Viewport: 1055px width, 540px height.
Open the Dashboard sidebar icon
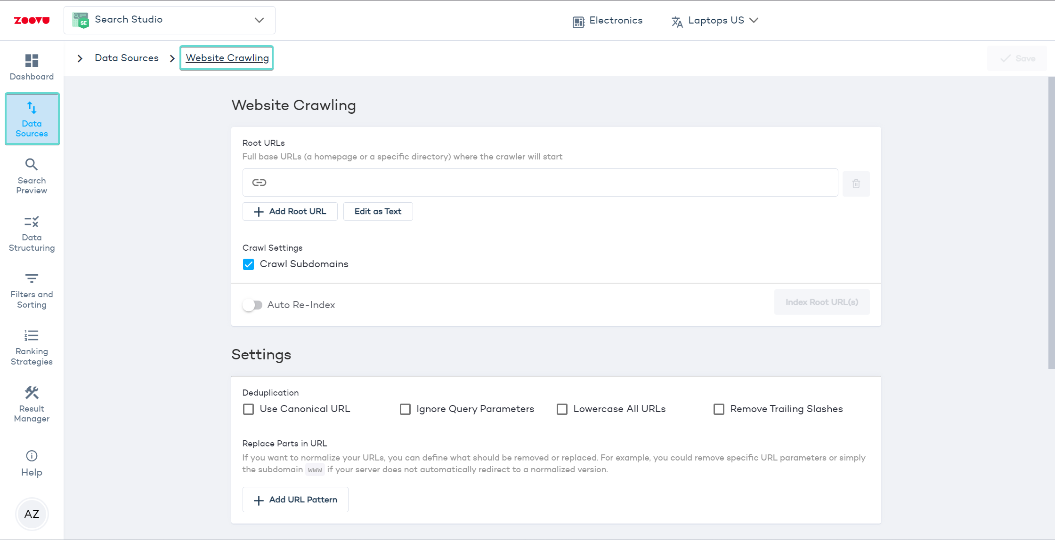[x=32, y=61]
